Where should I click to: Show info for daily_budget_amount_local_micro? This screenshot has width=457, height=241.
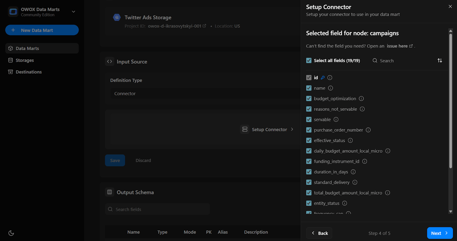pos(388,151)
